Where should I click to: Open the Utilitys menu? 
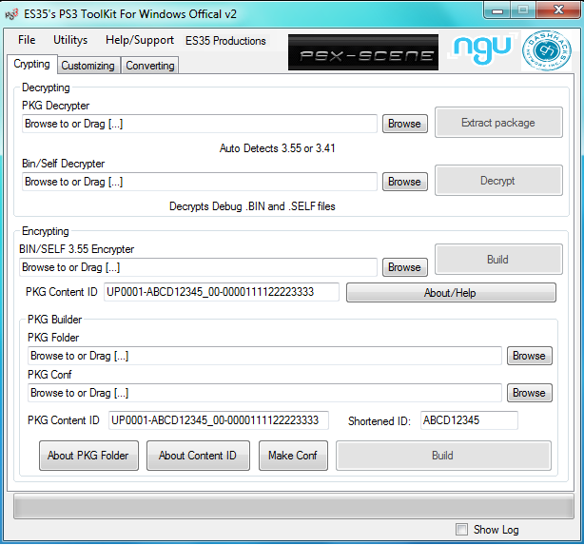[70, 41]
